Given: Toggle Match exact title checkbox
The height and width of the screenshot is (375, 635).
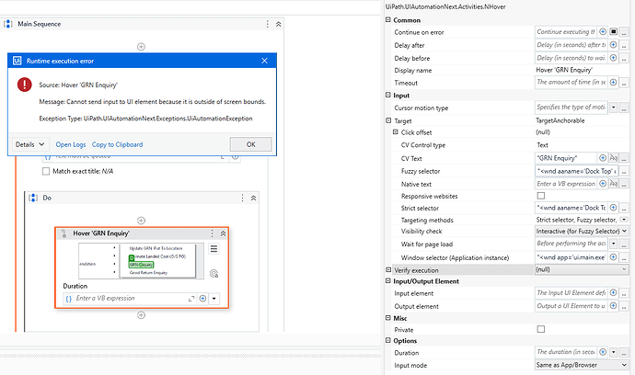Looking at the screenshot, I should pyautogui.click(x=46, y=171).
